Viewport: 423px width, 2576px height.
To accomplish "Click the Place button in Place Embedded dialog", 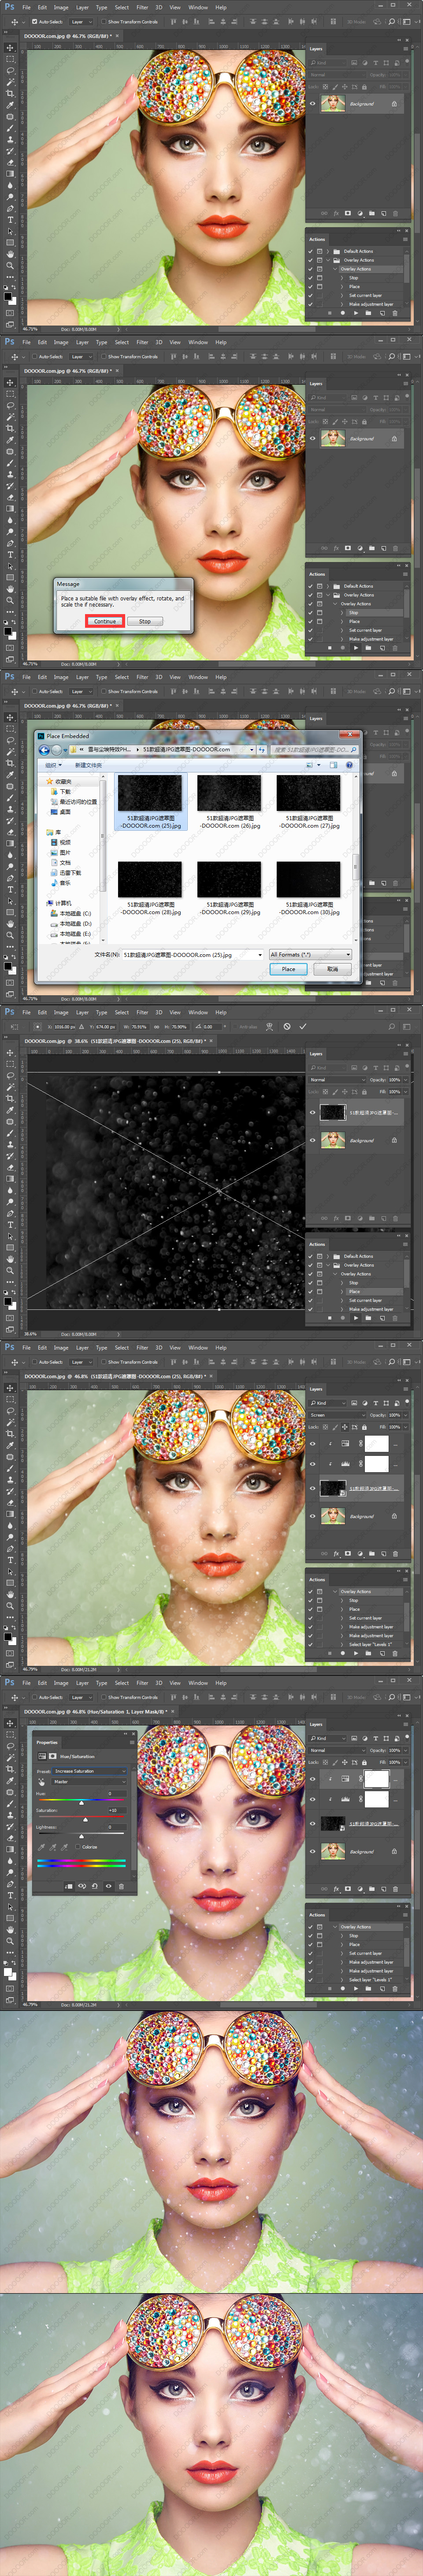I will click(288, 969).
